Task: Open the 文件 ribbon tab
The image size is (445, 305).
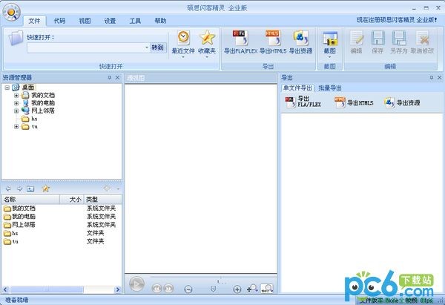Action: (x=34, y=21)
